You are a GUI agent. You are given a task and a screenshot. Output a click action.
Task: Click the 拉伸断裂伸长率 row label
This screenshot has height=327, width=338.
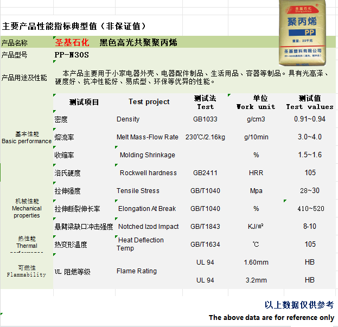[x=77, y=209]
